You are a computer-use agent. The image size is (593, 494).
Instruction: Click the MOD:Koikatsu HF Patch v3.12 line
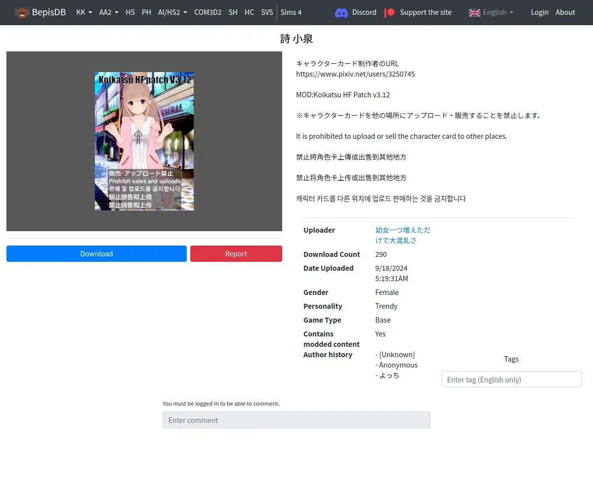343,95
